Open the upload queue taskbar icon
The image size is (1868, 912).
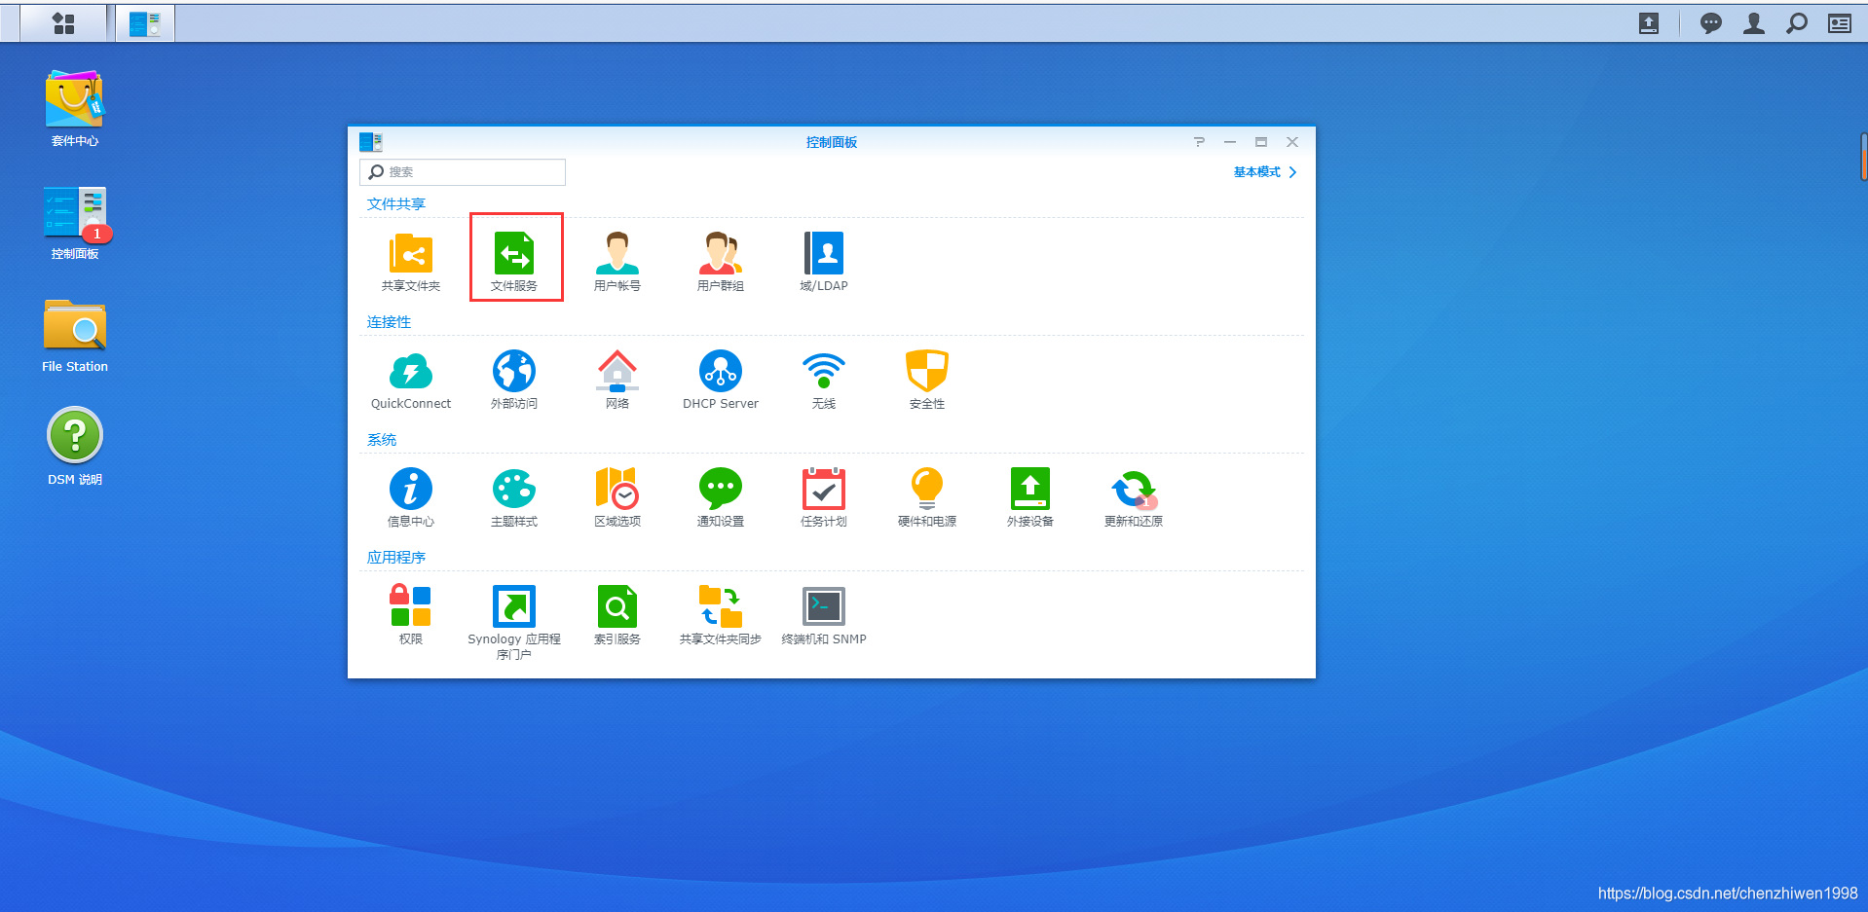pos(1649,23)
